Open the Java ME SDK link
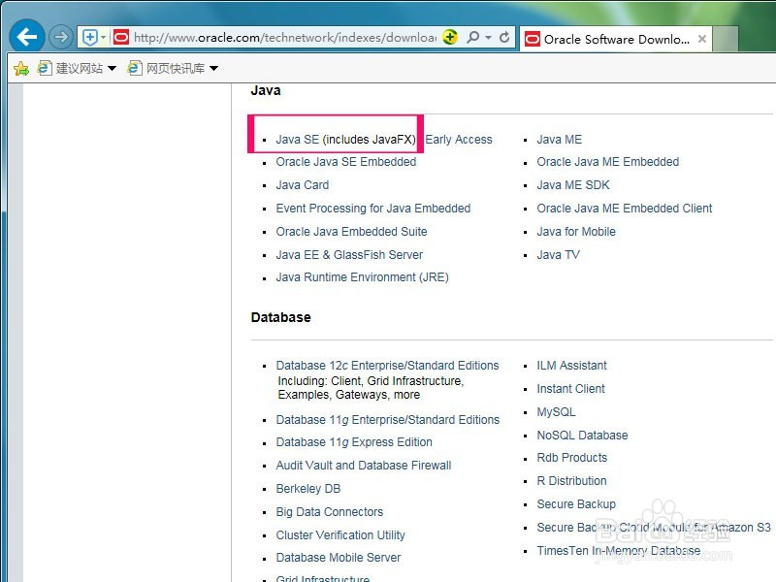Screen dimensions: 776x582 pos(573,185)
